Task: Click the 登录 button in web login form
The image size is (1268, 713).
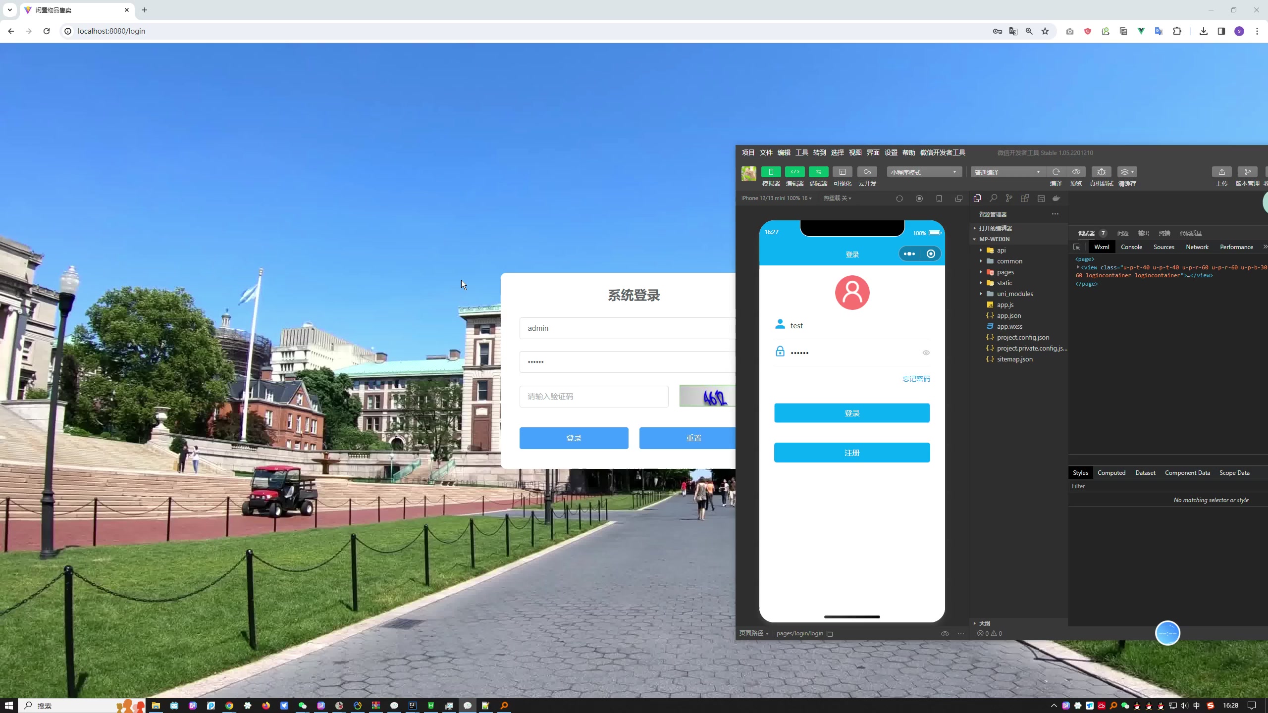Action: pos(574,438)
